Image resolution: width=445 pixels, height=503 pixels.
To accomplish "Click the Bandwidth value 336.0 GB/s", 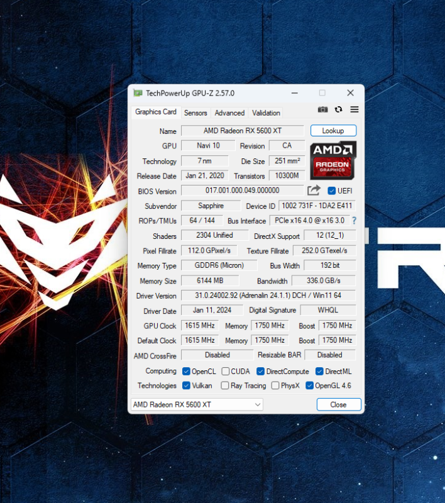I will coord(324,280).
